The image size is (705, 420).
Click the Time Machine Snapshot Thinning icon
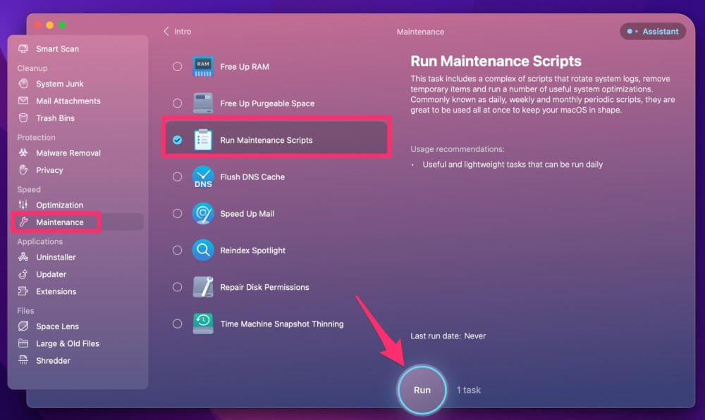pyautogui.click(x=203, y=324)
